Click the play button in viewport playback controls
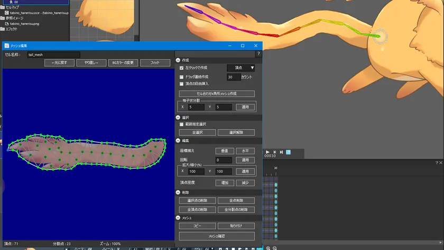The width and height of the screenshot is (444, 250). pyautogui.click(x=268, y=152)
